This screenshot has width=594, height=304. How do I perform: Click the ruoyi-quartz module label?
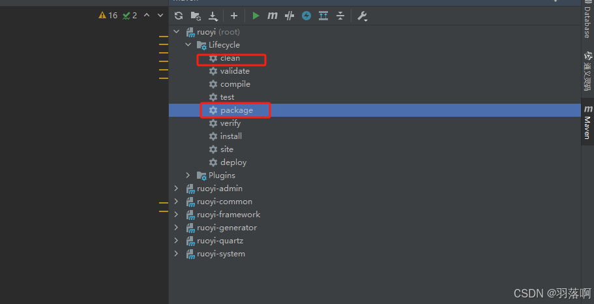click(220, 241)
